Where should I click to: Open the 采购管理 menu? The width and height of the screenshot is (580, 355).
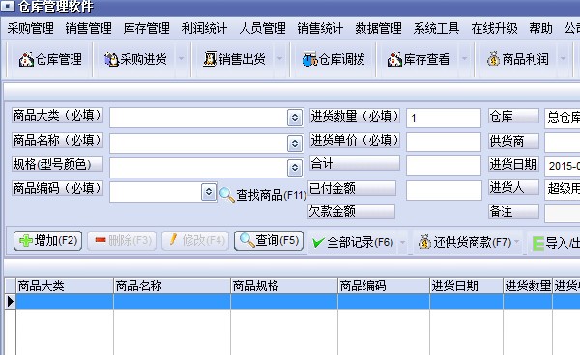click(x=30, y=28)
